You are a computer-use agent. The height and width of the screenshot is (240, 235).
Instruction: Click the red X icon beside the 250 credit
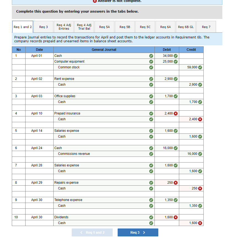(200, 188)
